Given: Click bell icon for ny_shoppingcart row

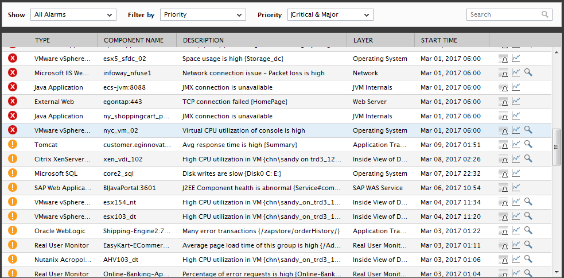Looking at the screenshot, I should (x=503, y=116).
